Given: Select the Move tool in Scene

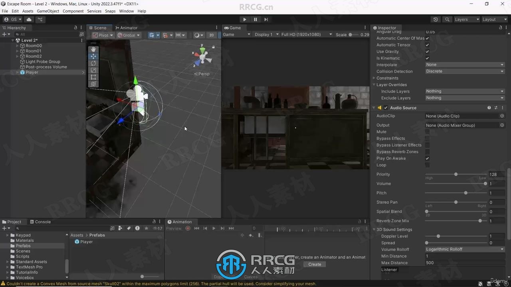Looking at the screenshot, I should click(93, 56).
